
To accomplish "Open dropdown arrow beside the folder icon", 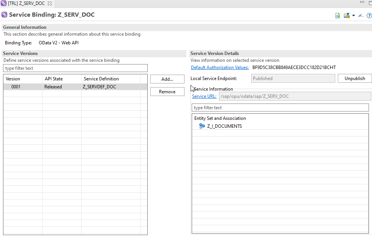I will click(x=353, y=16).
